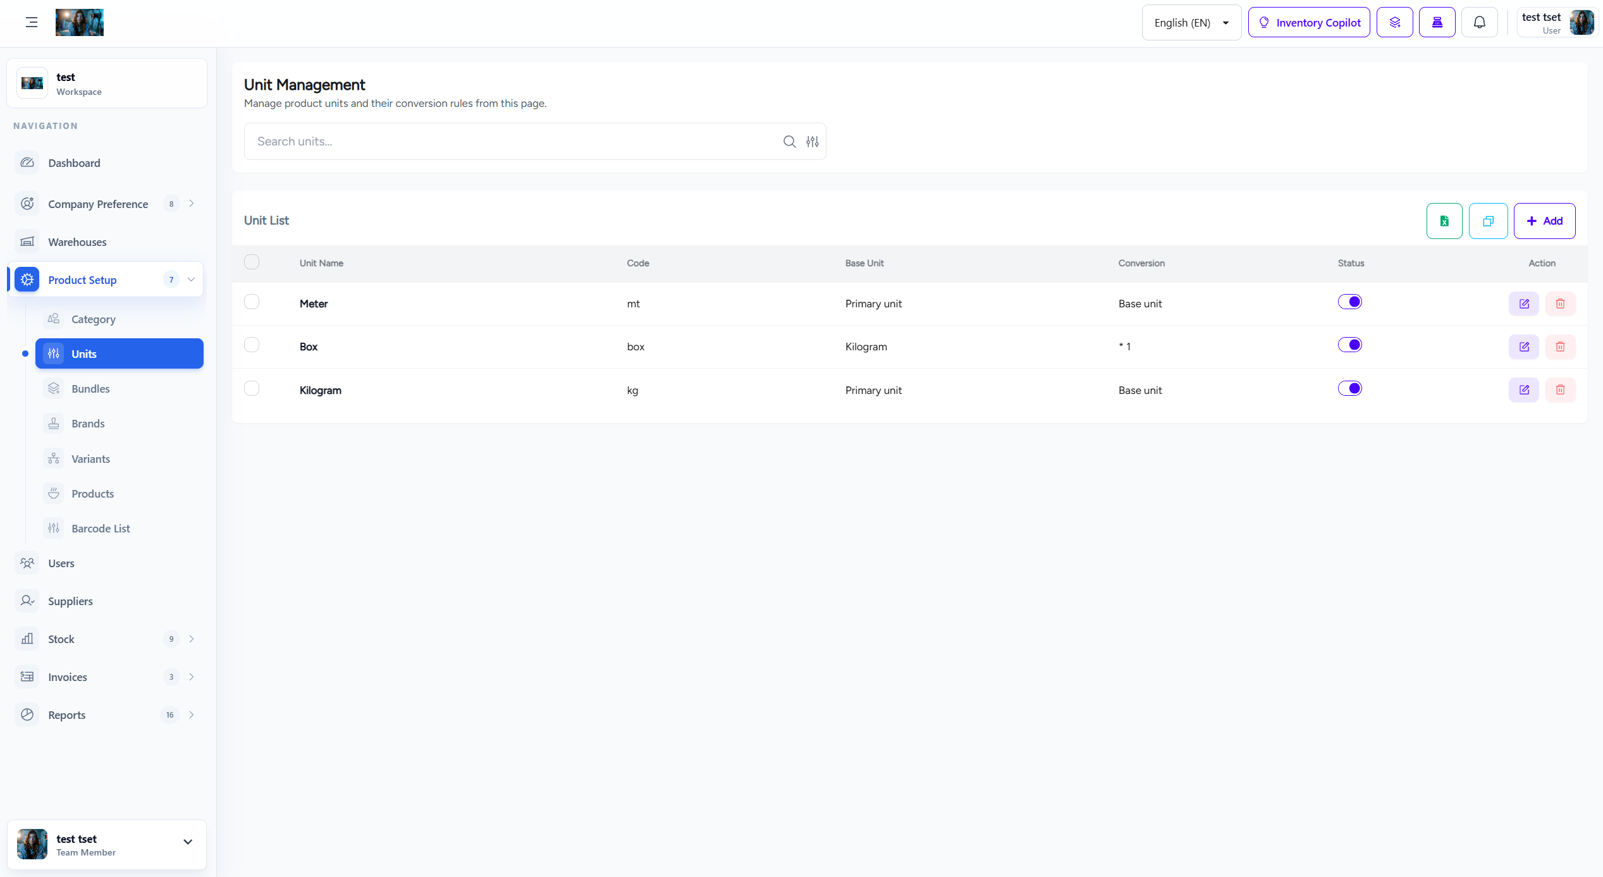Click the Suppliers icon in sidebar
The height and width of the screenshot is (877, 1603).
27,601
